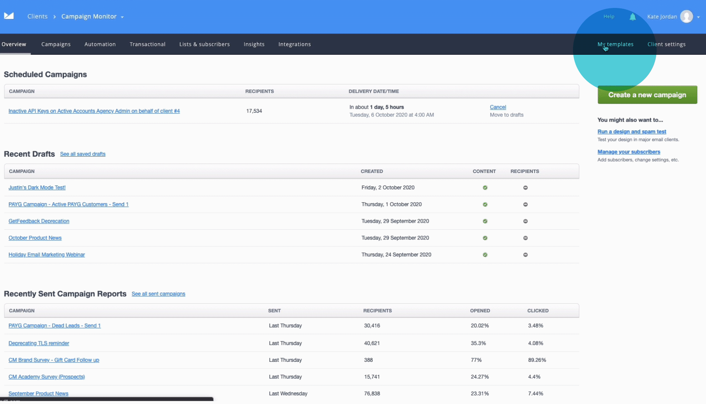Viewport: 706px width, 404px height.
Task: Click Kate Jordan's profile avatar
Action: [x=686, y=17]
